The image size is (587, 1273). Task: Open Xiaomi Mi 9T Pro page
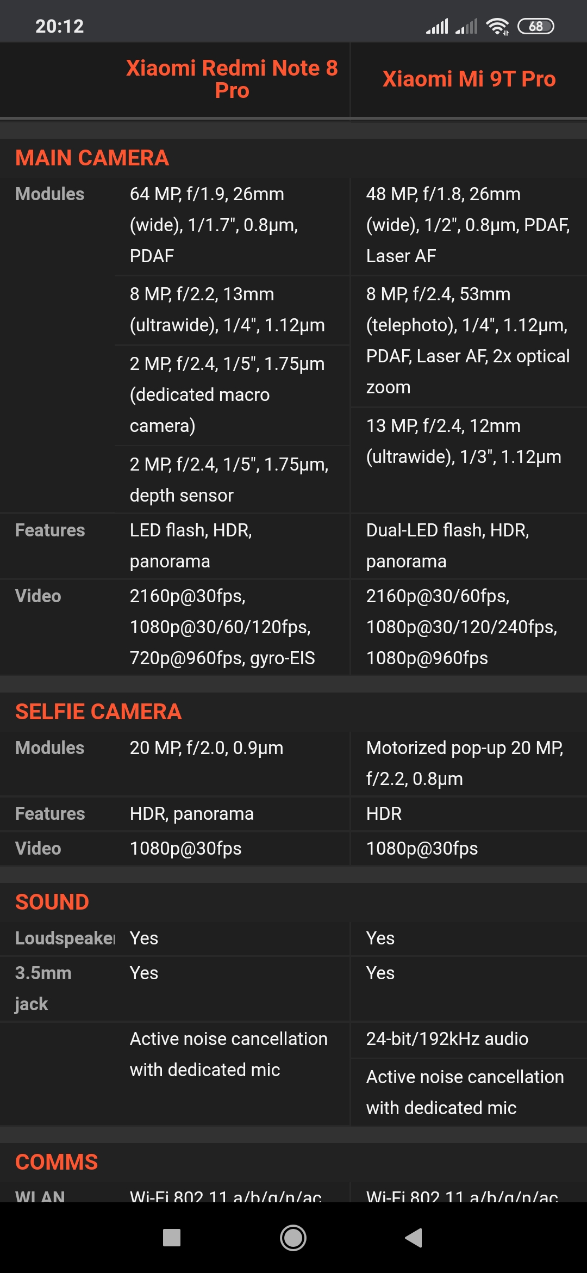469,79
